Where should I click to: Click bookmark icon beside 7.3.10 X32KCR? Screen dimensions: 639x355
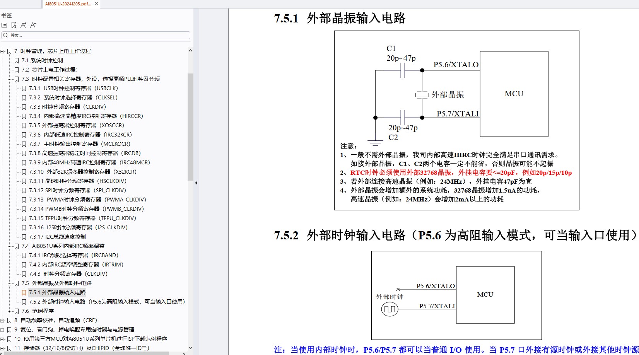point(24,172)
